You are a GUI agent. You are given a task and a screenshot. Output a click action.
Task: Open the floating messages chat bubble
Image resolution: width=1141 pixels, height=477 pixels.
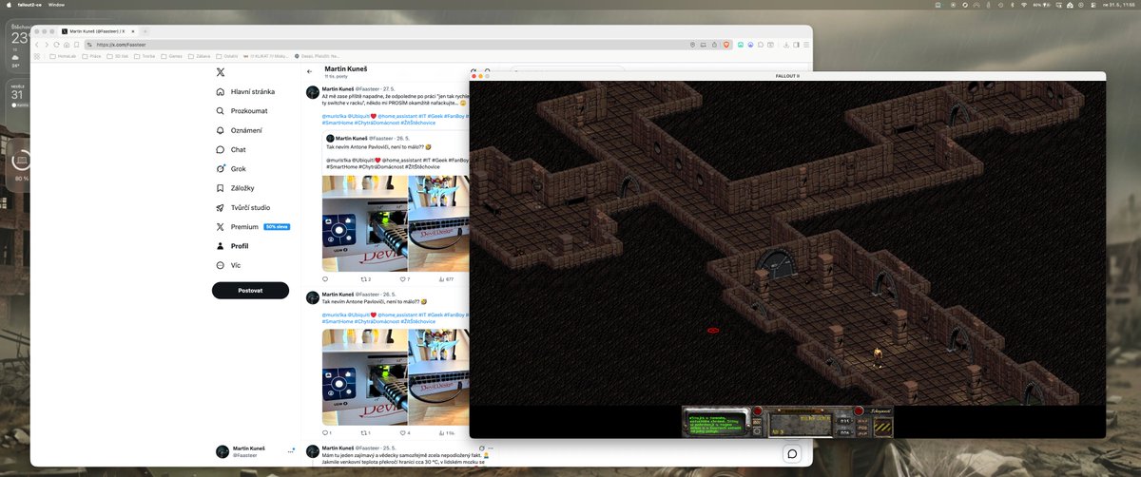point(791,454)
